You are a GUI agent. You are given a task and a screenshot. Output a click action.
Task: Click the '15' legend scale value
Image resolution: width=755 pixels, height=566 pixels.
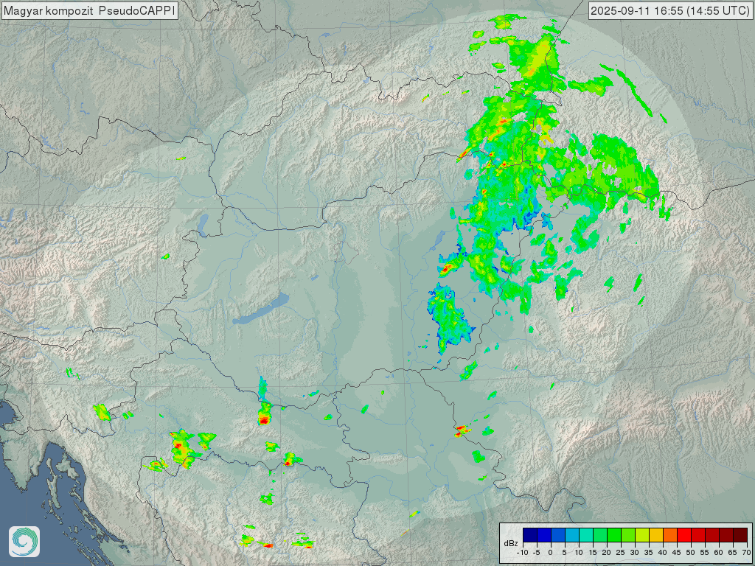coord(593,553)
